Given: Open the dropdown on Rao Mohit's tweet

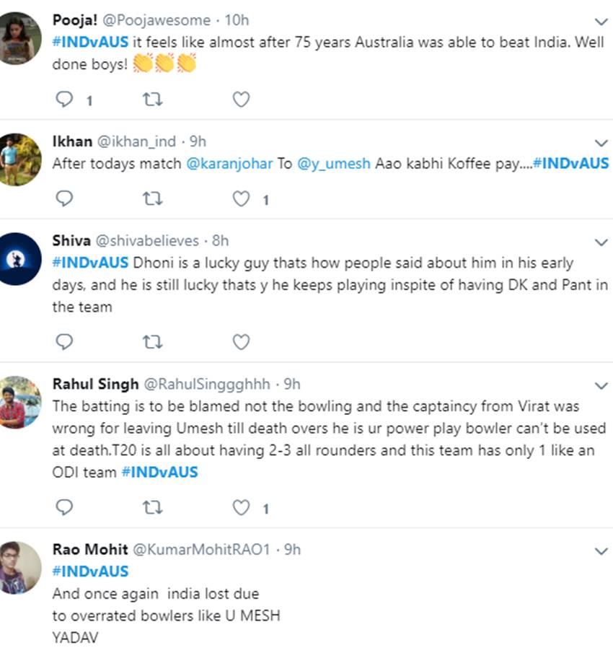Looking at the screenshot, I should 600,551.
